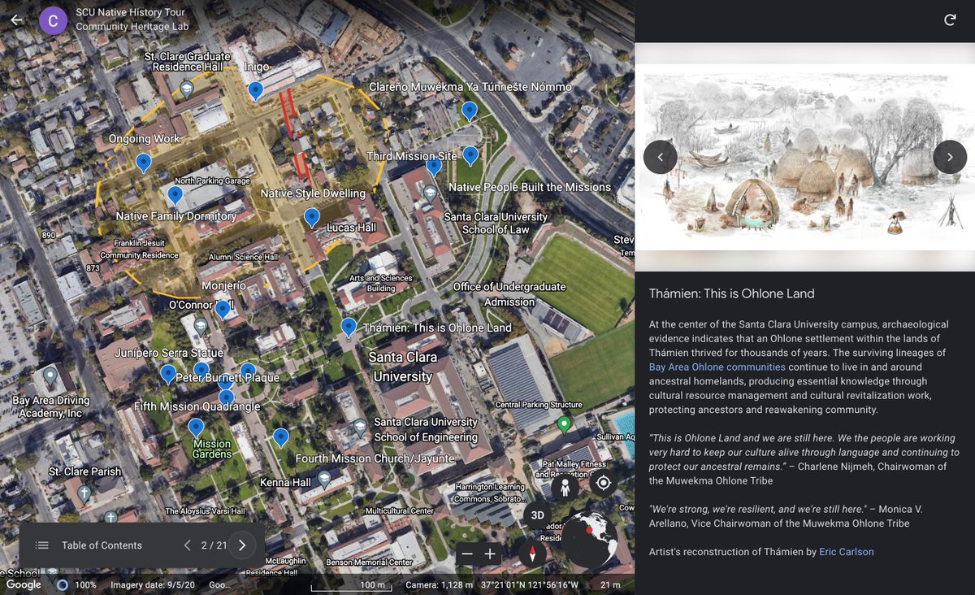975x595 pixels.
Task: Zoom out with the minus button
Action: pyautogui.click(x=466, y=554)
